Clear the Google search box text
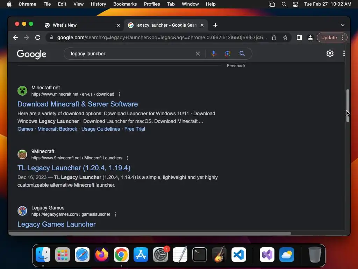 pyautogui.click(x=198, y=54)
